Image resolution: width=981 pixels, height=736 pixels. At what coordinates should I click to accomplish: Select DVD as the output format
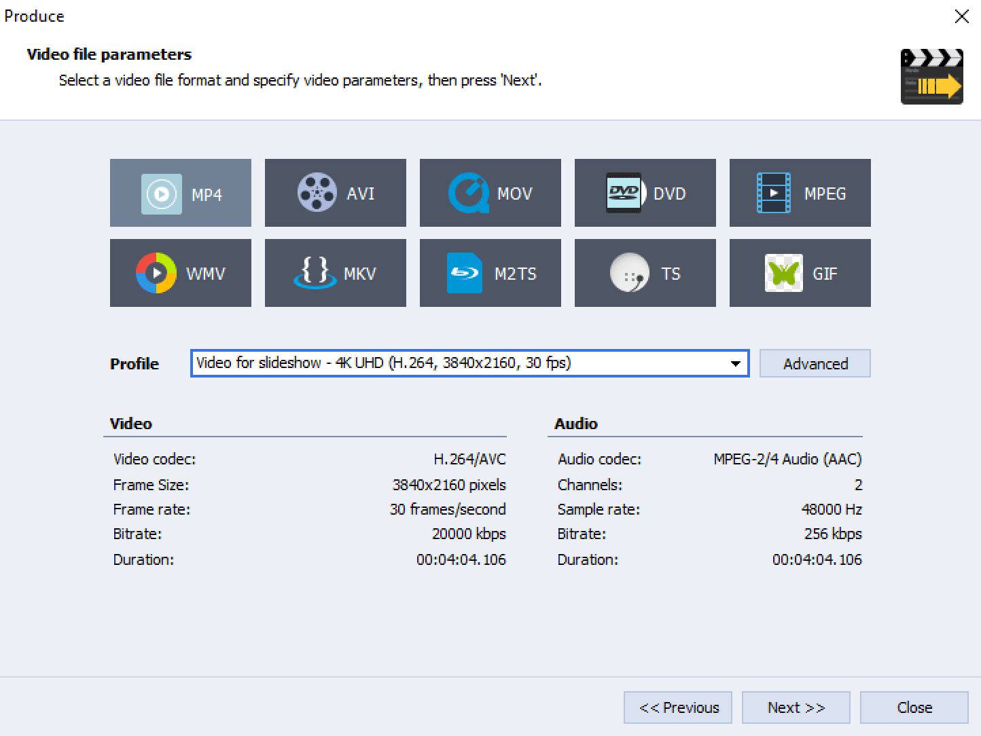click(x=645, y=193)
